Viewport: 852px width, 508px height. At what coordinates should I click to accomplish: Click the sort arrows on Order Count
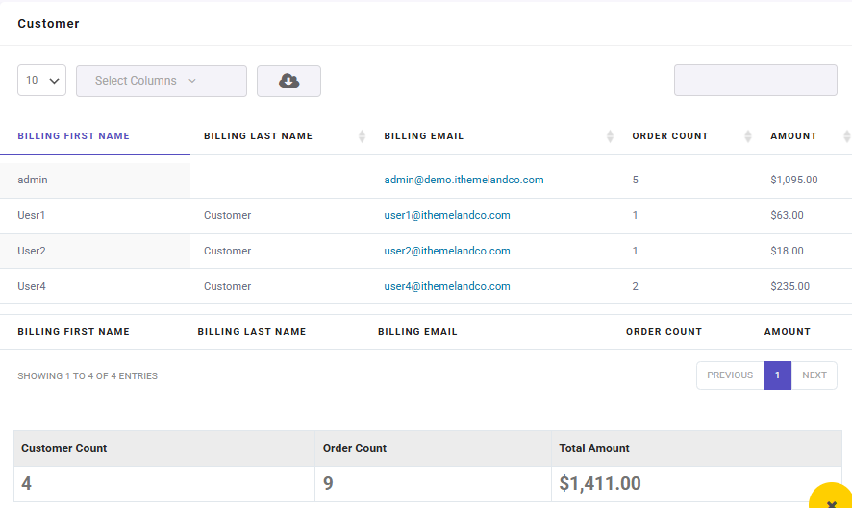pyautogui.click(x=748, y=136)
